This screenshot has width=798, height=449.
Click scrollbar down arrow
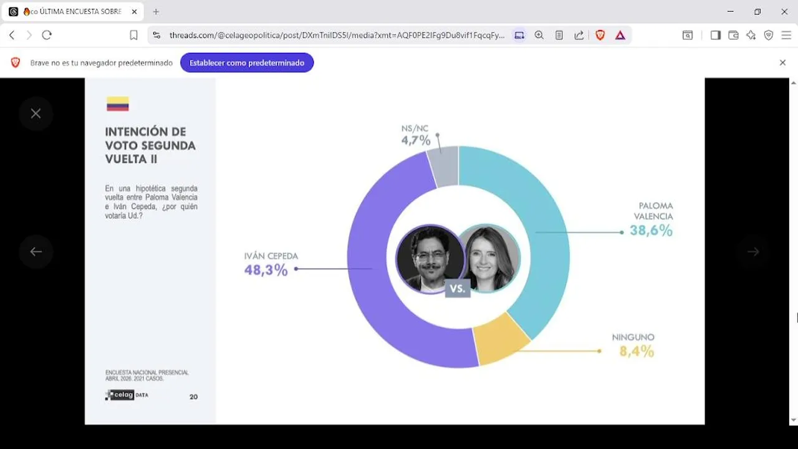point(793,420)
